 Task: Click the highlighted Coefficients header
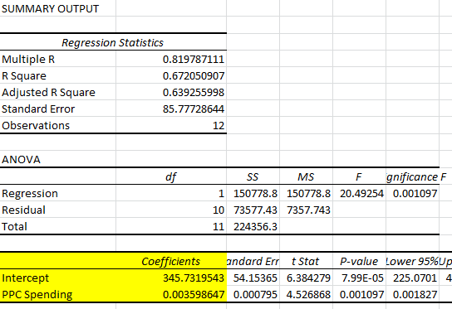point(171,261)
